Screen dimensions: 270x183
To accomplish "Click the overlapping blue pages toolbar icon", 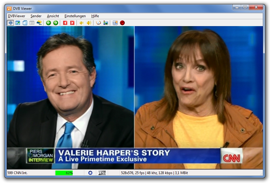I will tap(25, 23).
